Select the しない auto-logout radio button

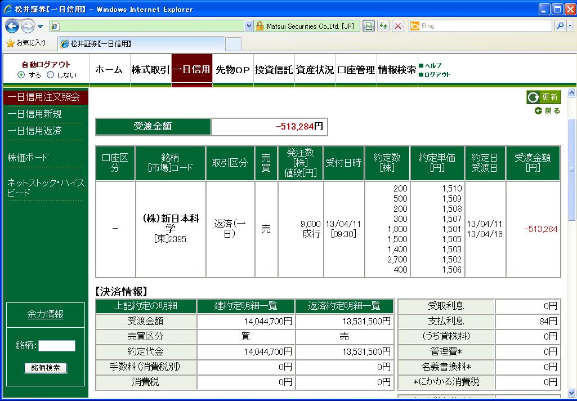pyautogui.click(x=50, y=75)
